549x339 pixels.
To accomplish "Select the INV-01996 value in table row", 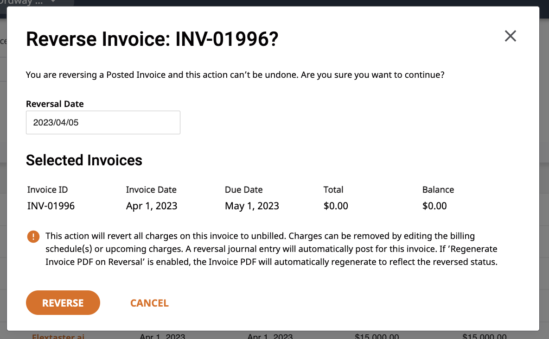I will pos(51,206).
